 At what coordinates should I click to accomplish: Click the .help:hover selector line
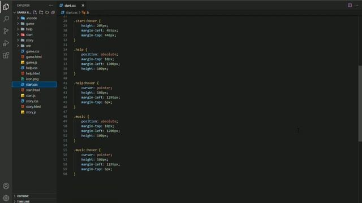(86, 83)
